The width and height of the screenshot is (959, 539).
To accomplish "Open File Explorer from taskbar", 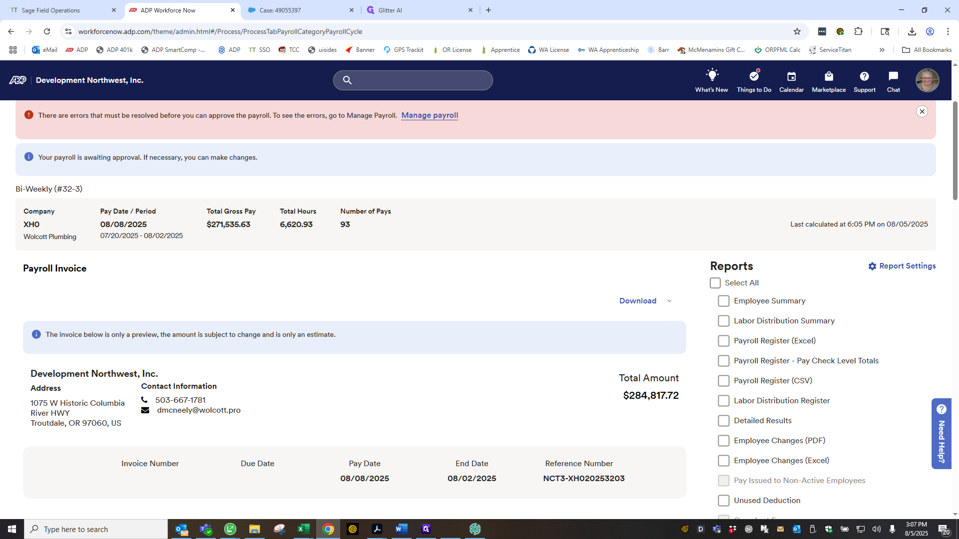I will [254, 529].
